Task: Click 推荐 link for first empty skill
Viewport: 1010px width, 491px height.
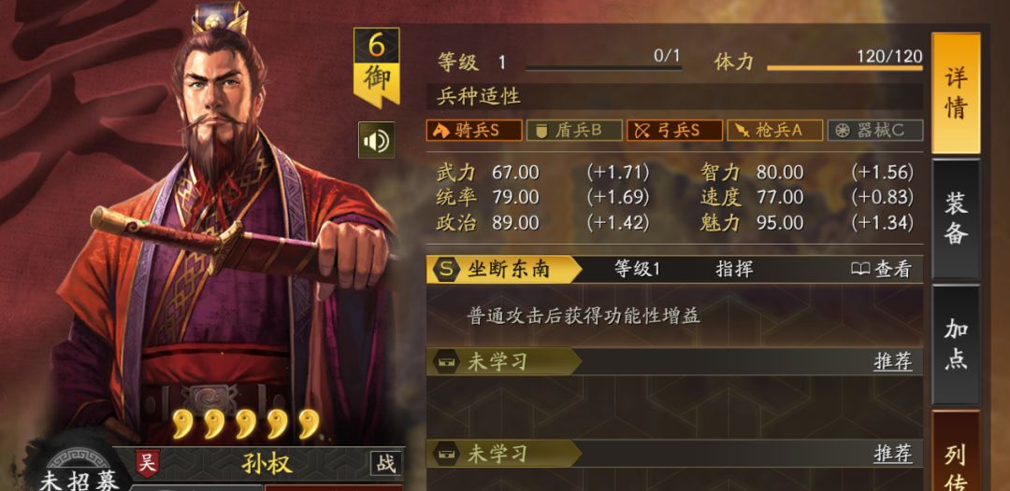Action: (x=893, y=362)
